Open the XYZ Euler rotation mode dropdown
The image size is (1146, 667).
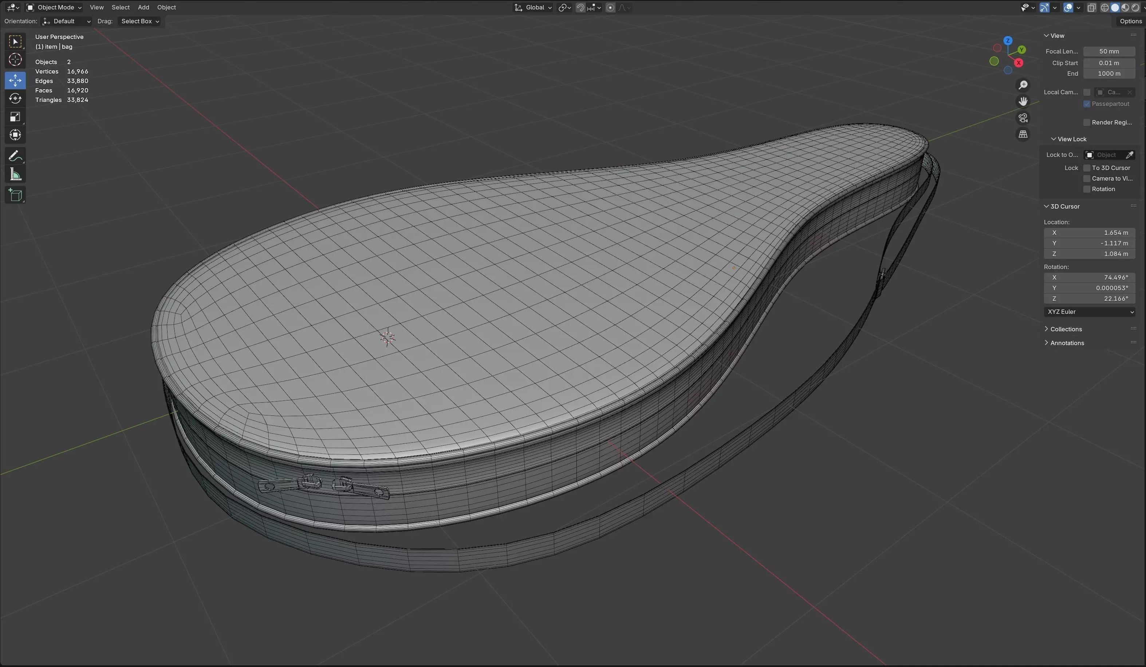[1089, 312]
